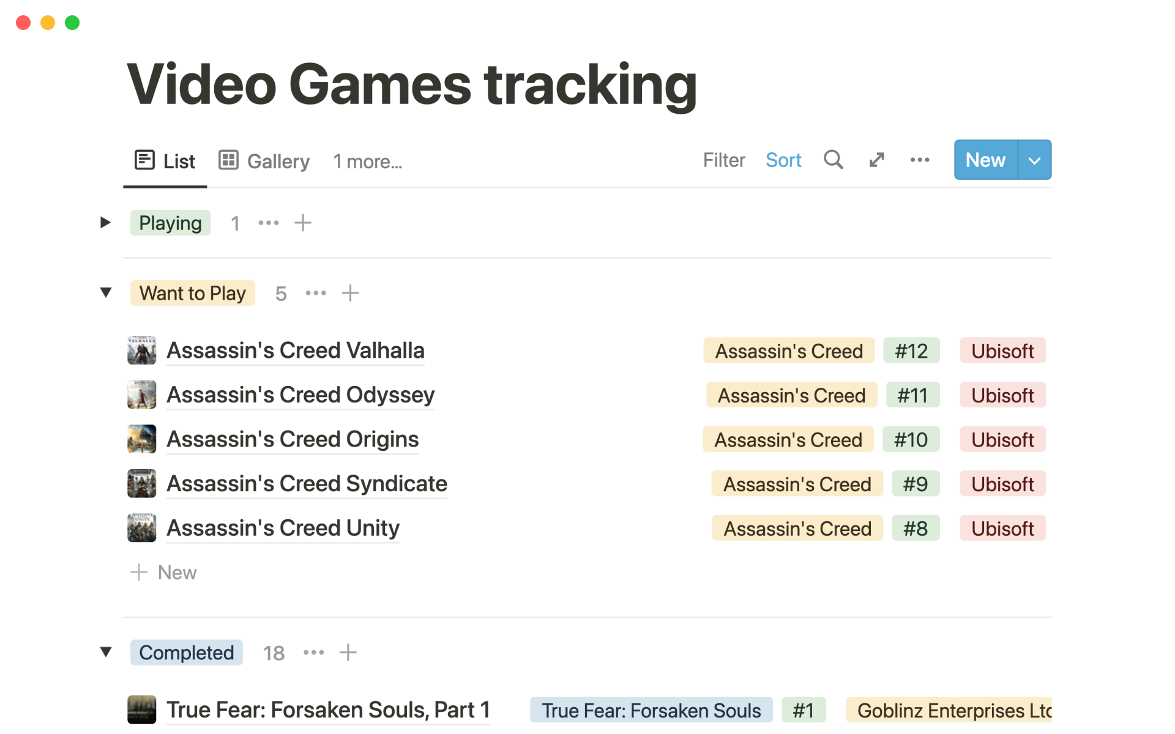Click the List view icon

pos(144,159)
